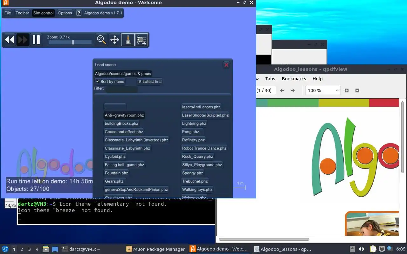This screenshot has height=254, width=407.
Task: Click the clipboard icon in system tray
Action: point(373,249)
